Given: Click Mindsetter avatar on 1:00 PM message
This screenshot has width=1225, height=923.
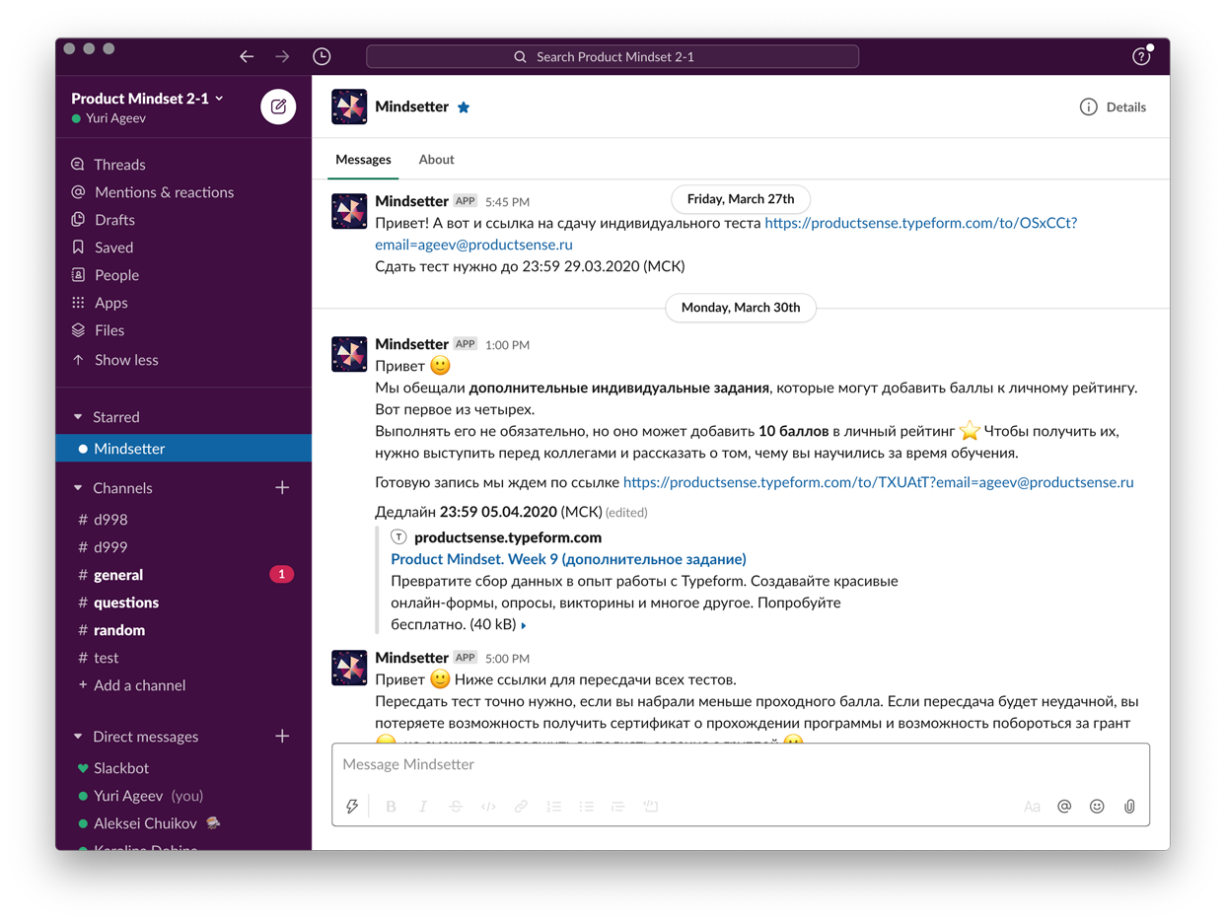Looking at the screenshot, I should click(349, 353).
